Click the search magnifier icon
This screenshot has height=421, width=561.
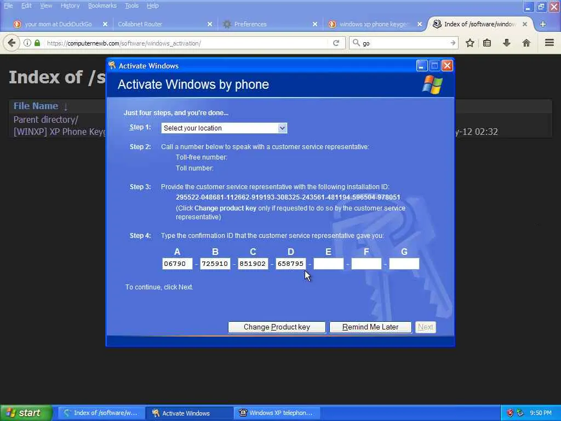(356, 43)
